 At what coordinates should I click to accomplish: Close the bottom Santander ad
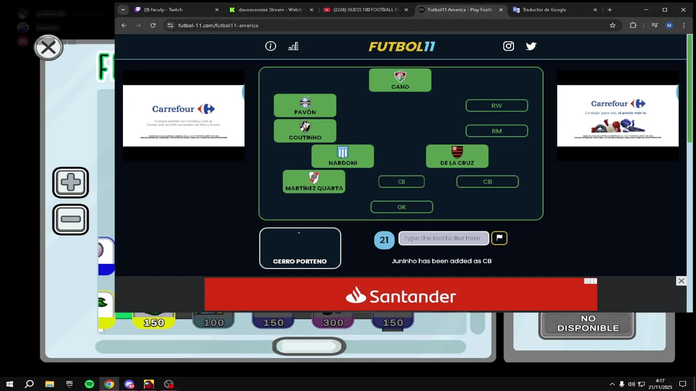point(681,281)
